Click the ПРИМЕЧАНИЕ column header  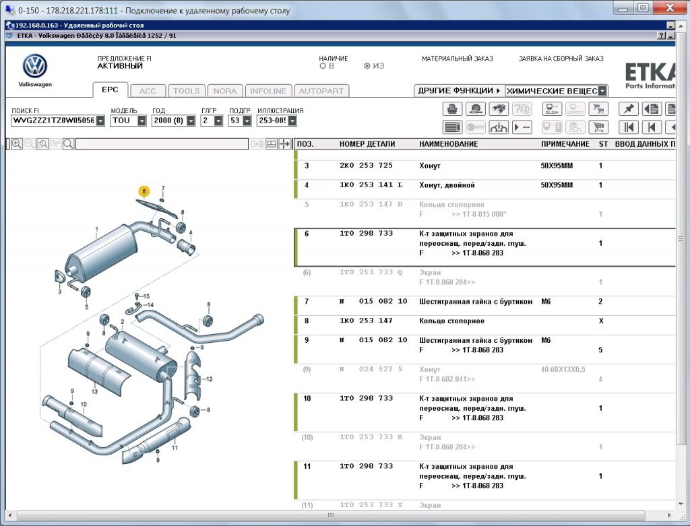pos(565,144)
